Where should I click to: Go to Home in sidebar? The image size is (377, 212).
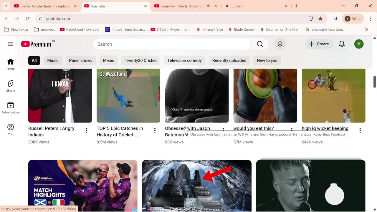click(11, 64)
